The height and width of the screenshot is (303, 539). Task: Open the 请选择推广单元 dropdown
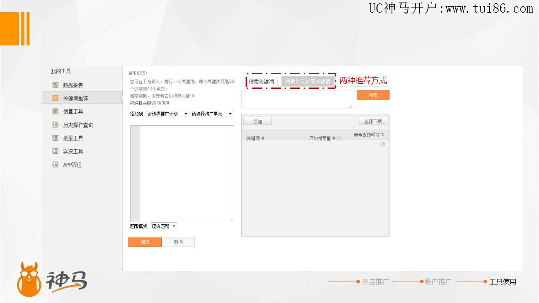212,114
